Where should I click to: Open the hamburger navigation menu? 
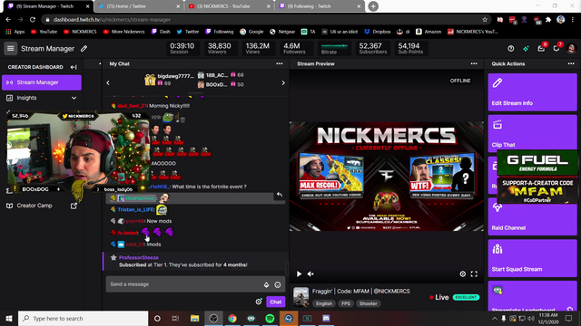[10, 48]
